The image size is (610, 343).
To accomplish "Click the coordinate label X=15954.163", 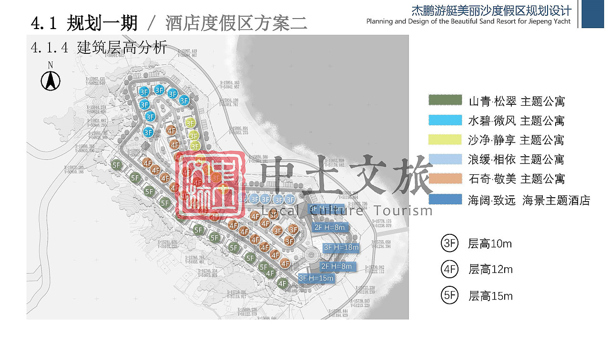I will point(229,83).
